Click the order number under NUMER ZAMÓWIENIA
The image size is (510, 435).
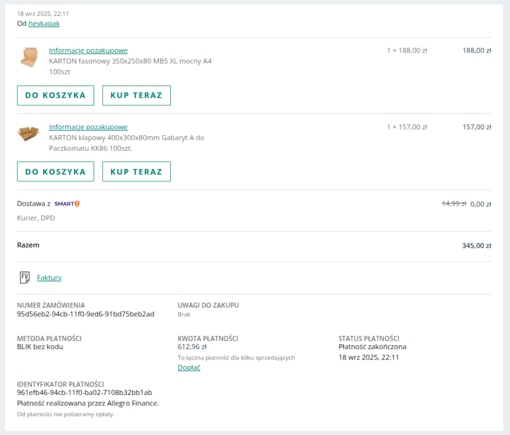(x=85, y=314)
